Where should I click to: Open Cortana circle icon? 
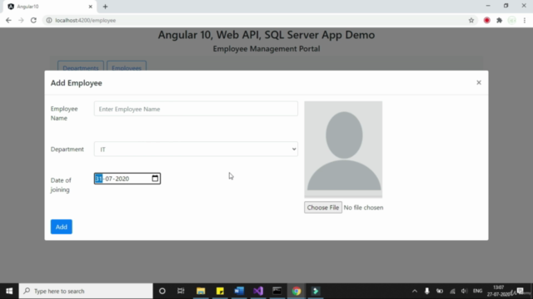(162, 291)
